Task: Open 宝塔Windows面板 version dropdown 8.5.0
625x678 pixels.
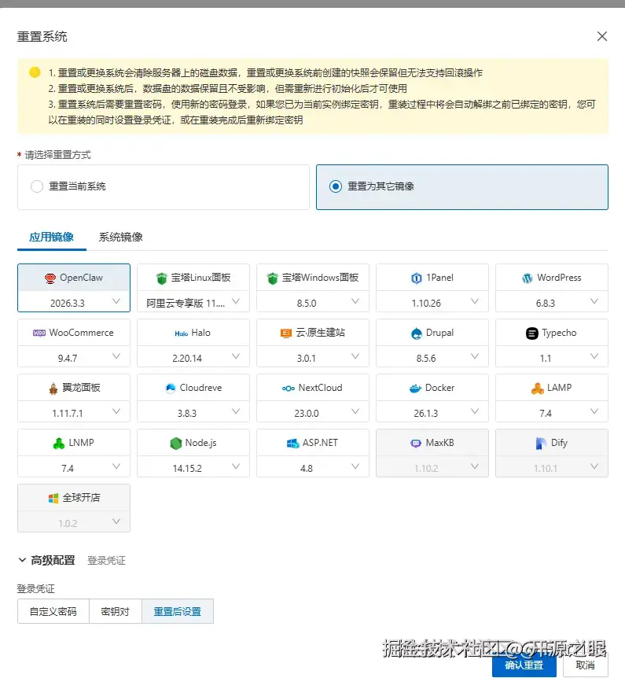Action: [x=313, y=302]
